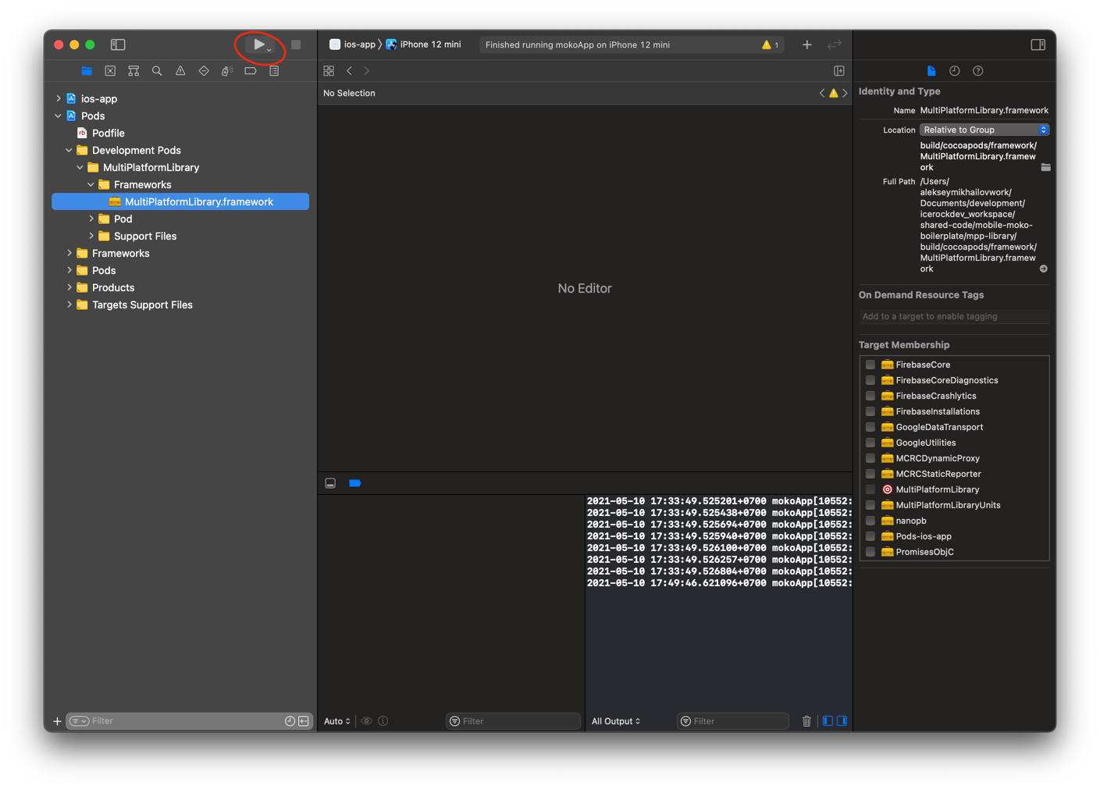Check FirebaseCrashlytics target membership
The image size is (1100, 790).
(x=870, y=396)
